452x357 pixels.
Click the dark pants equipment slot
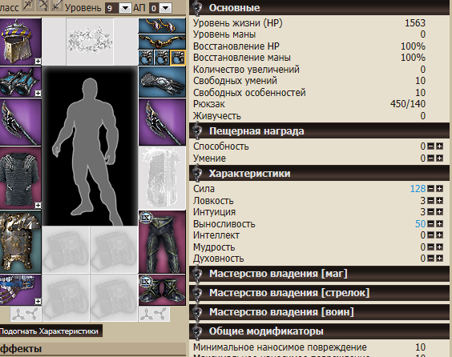[x=162, y=242]
